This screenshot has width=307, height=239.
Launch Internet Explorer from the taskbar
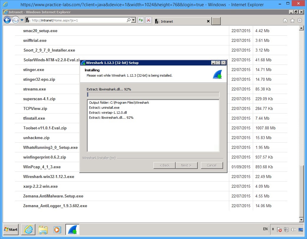tap(28, 230)
